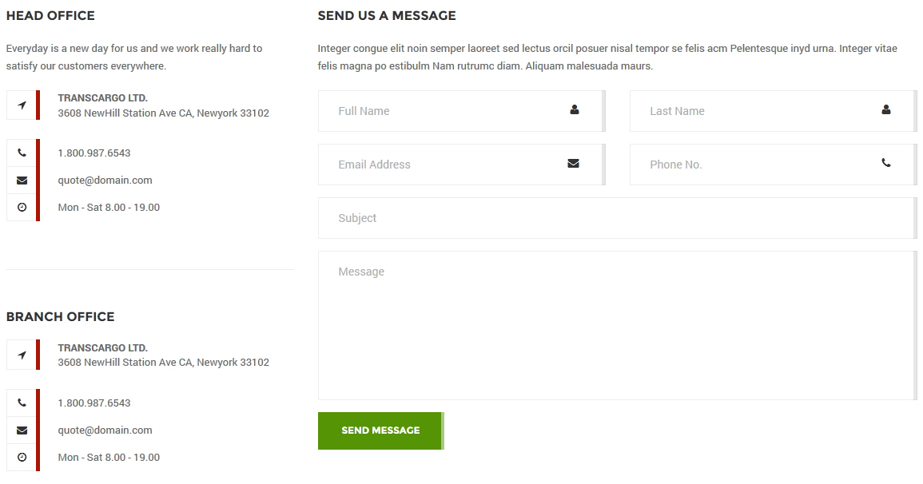Click the Branch Office location arrow icon

tap(22, 355)
